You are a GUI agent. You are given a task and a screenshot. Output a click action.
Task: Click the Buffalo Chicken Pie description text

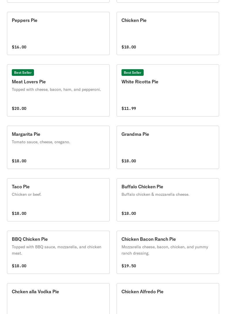click(155, 194)
